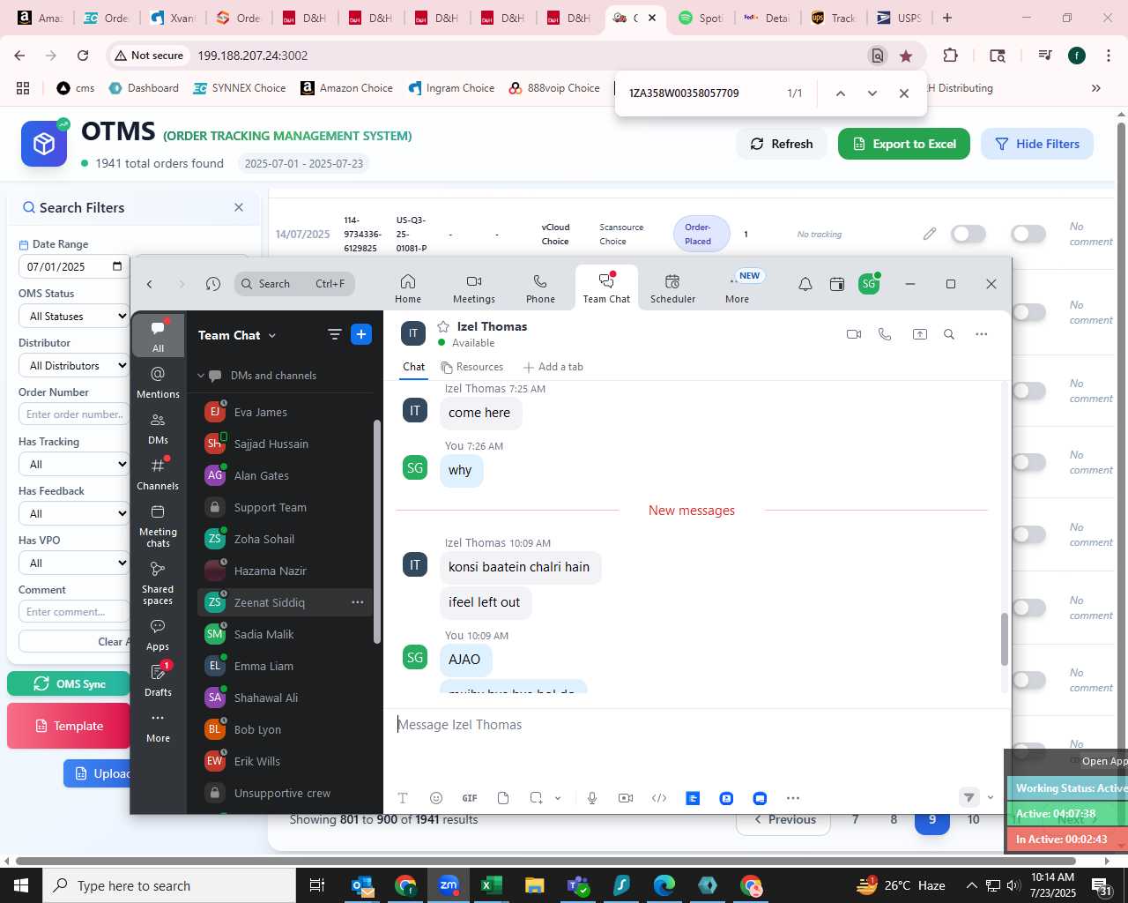
Task: Open the send options dropdown arrow
Action: (991, 798)
